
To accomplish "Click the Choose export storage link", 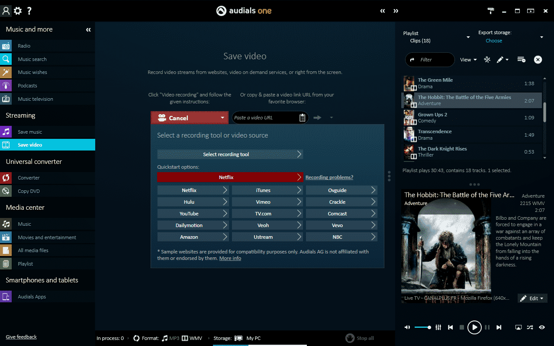I will pos(494,41).
